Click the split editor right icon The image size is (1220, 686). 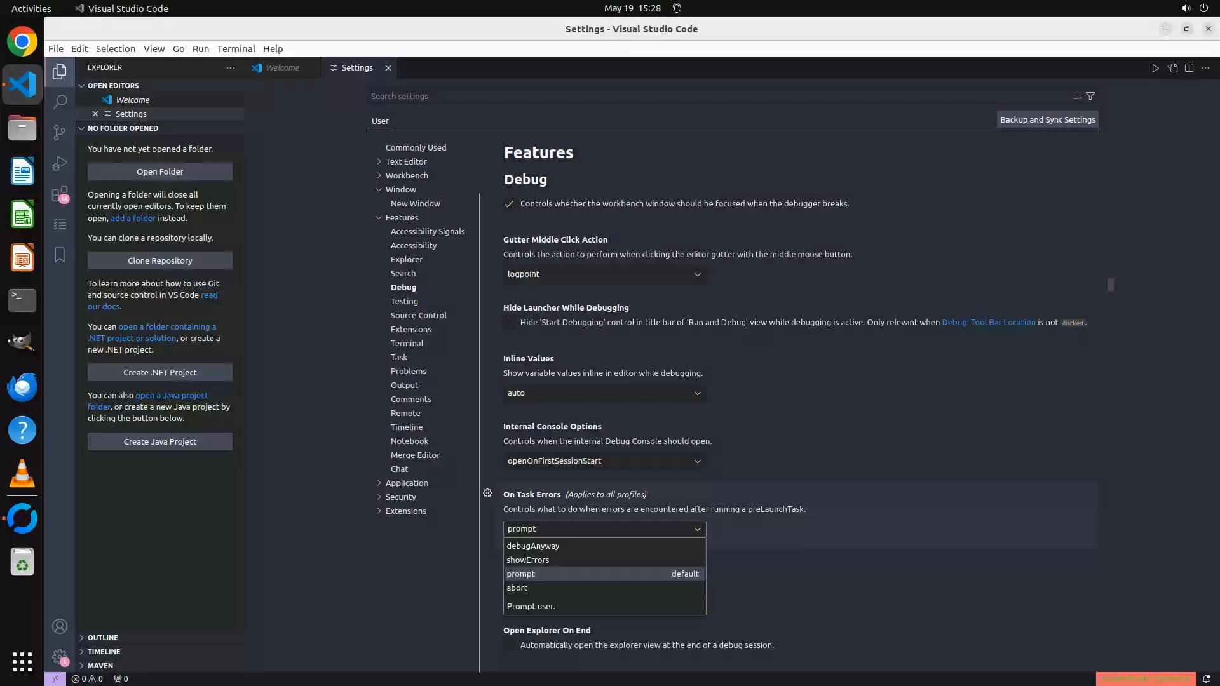click(1189, 68)
